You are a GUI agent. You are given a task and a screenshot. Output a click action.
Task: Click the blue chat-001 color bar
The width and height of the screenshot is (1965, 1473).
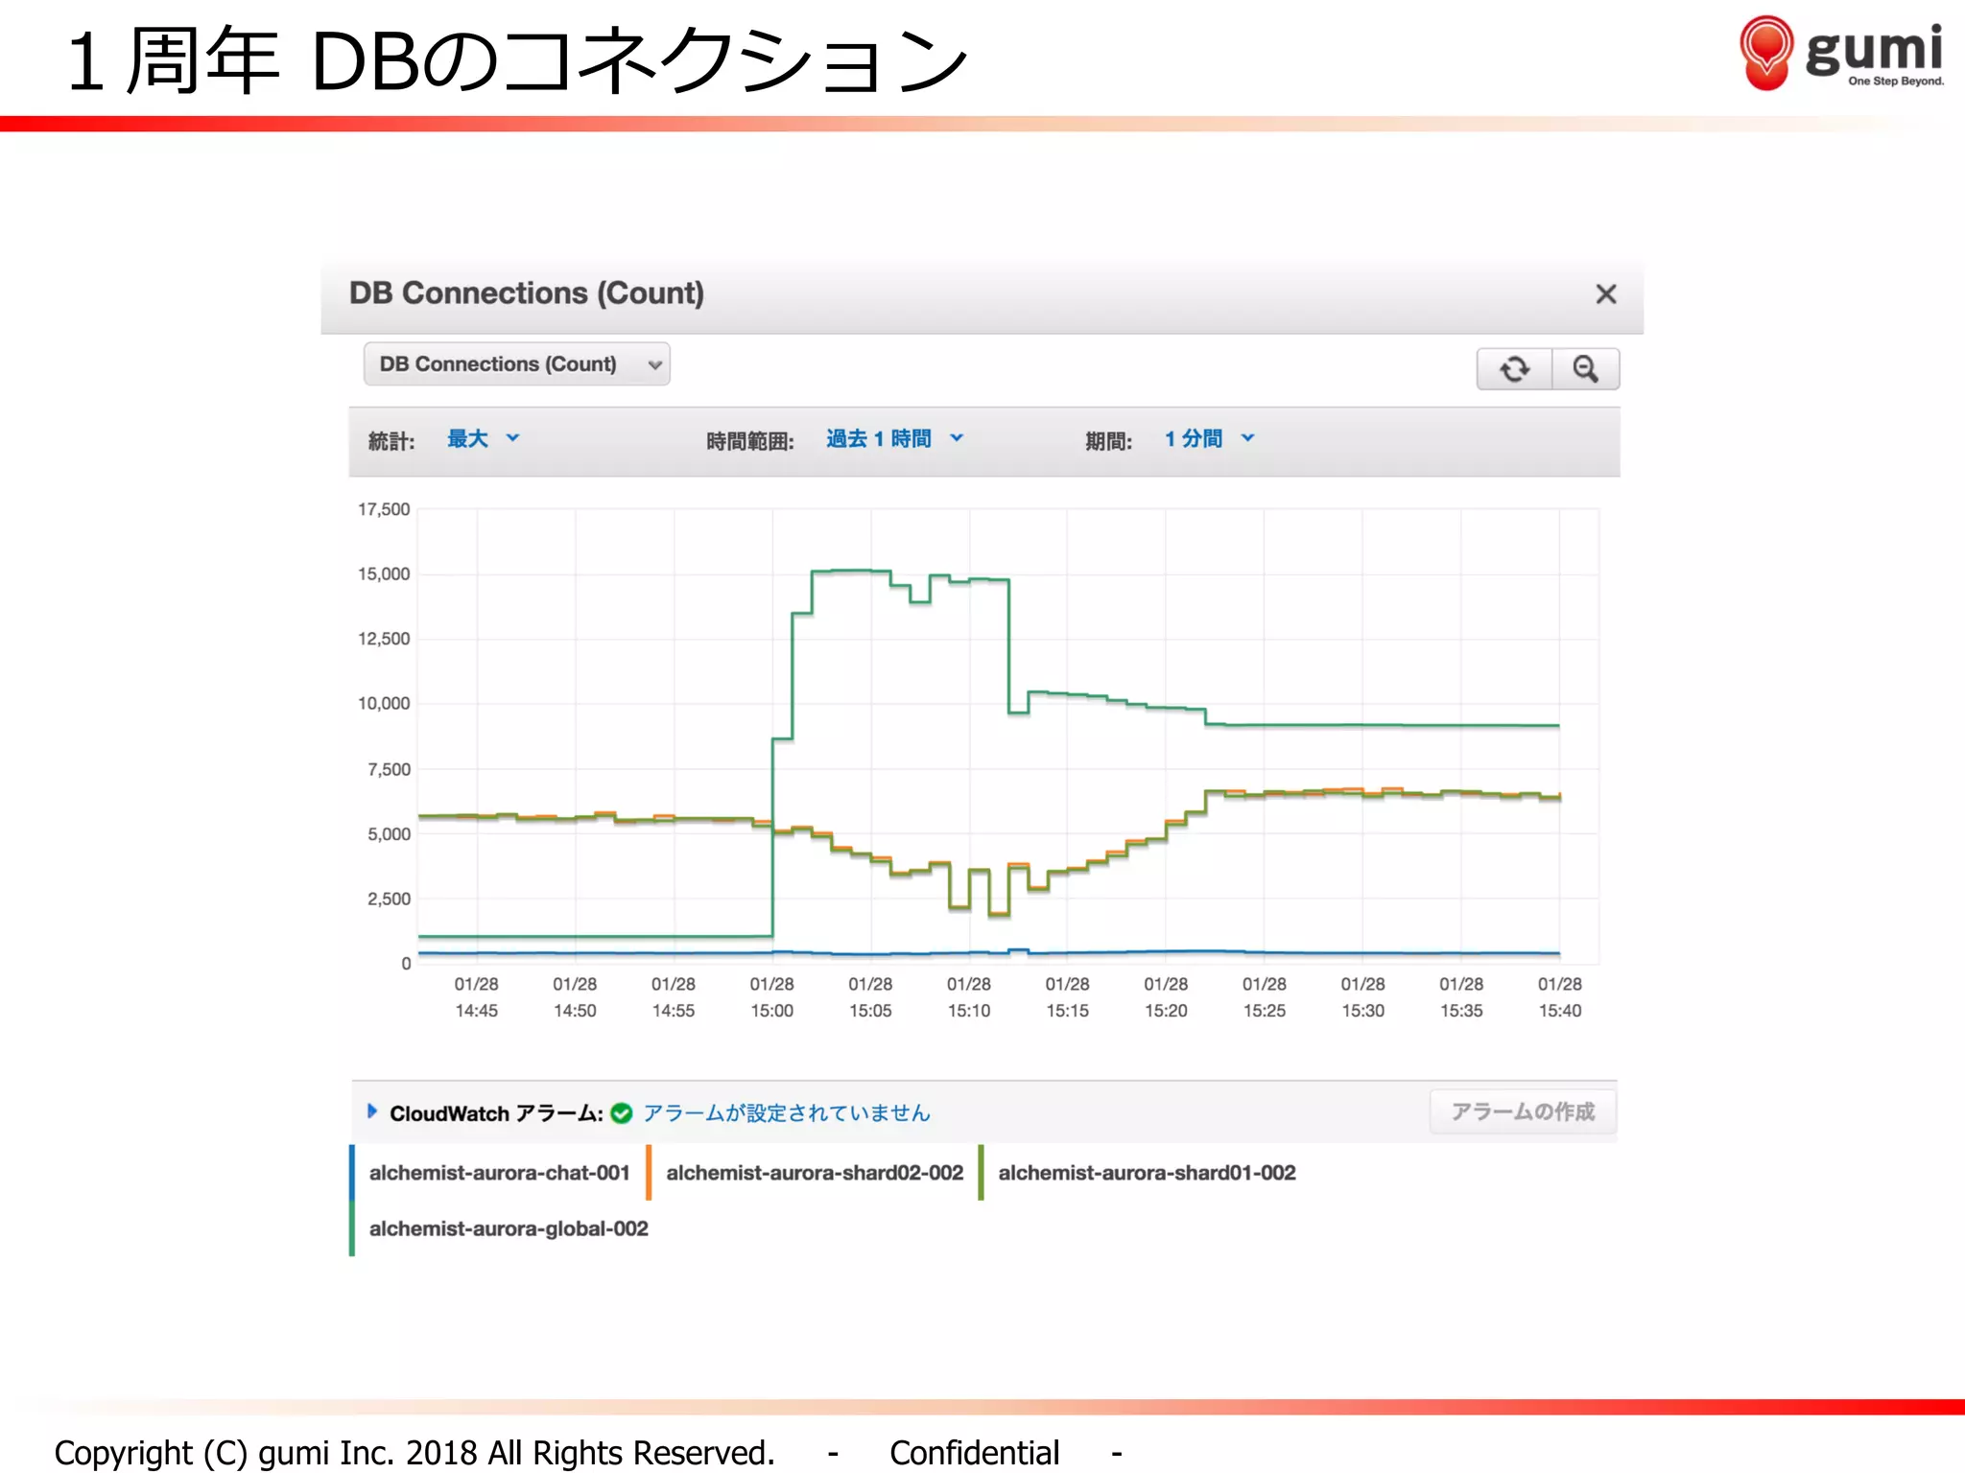352,1173
